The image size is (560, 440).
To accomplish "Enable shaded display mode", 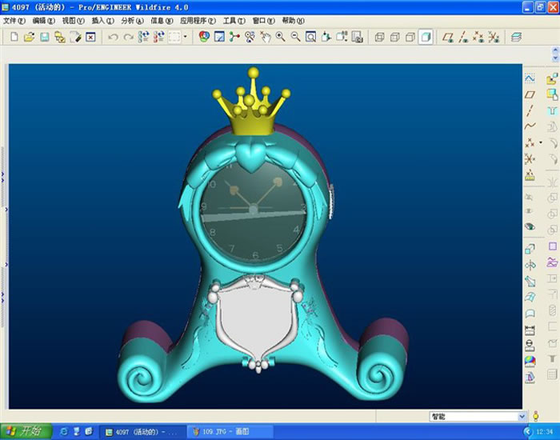I will point(426,37).
